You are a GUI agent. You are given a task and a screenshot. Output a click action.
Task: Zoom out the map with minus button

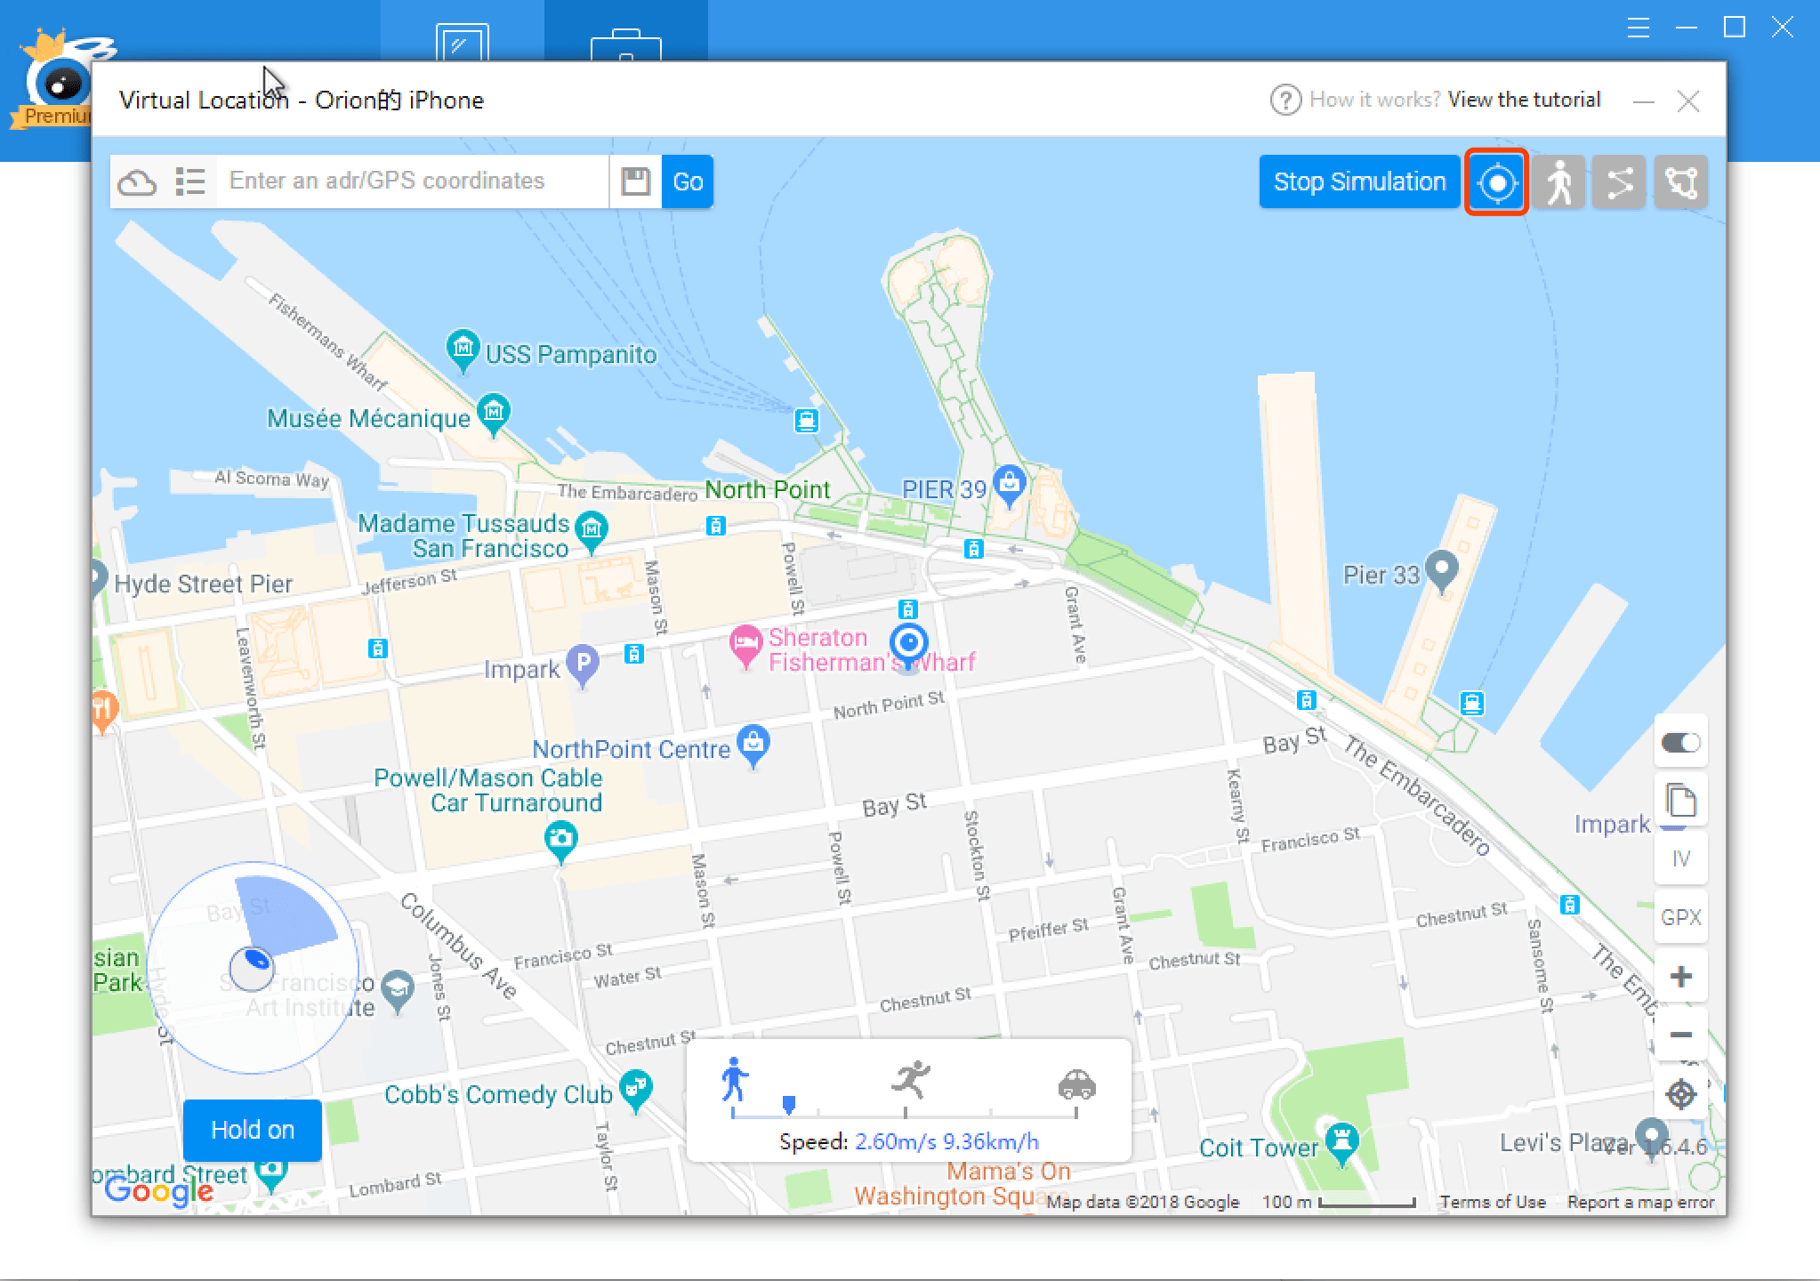1680,1035
